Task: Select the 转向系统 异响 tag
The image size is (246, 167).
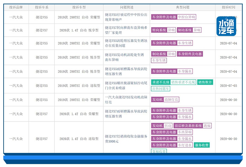Action: pyautogui.click(x=163, y=30)
